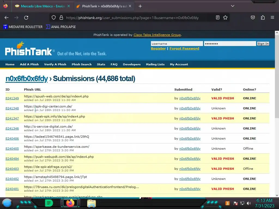The height and width of the screenshot is (209, 279).
Task: Click the forward navigation arrow
Action: click(x=16, y=18)
